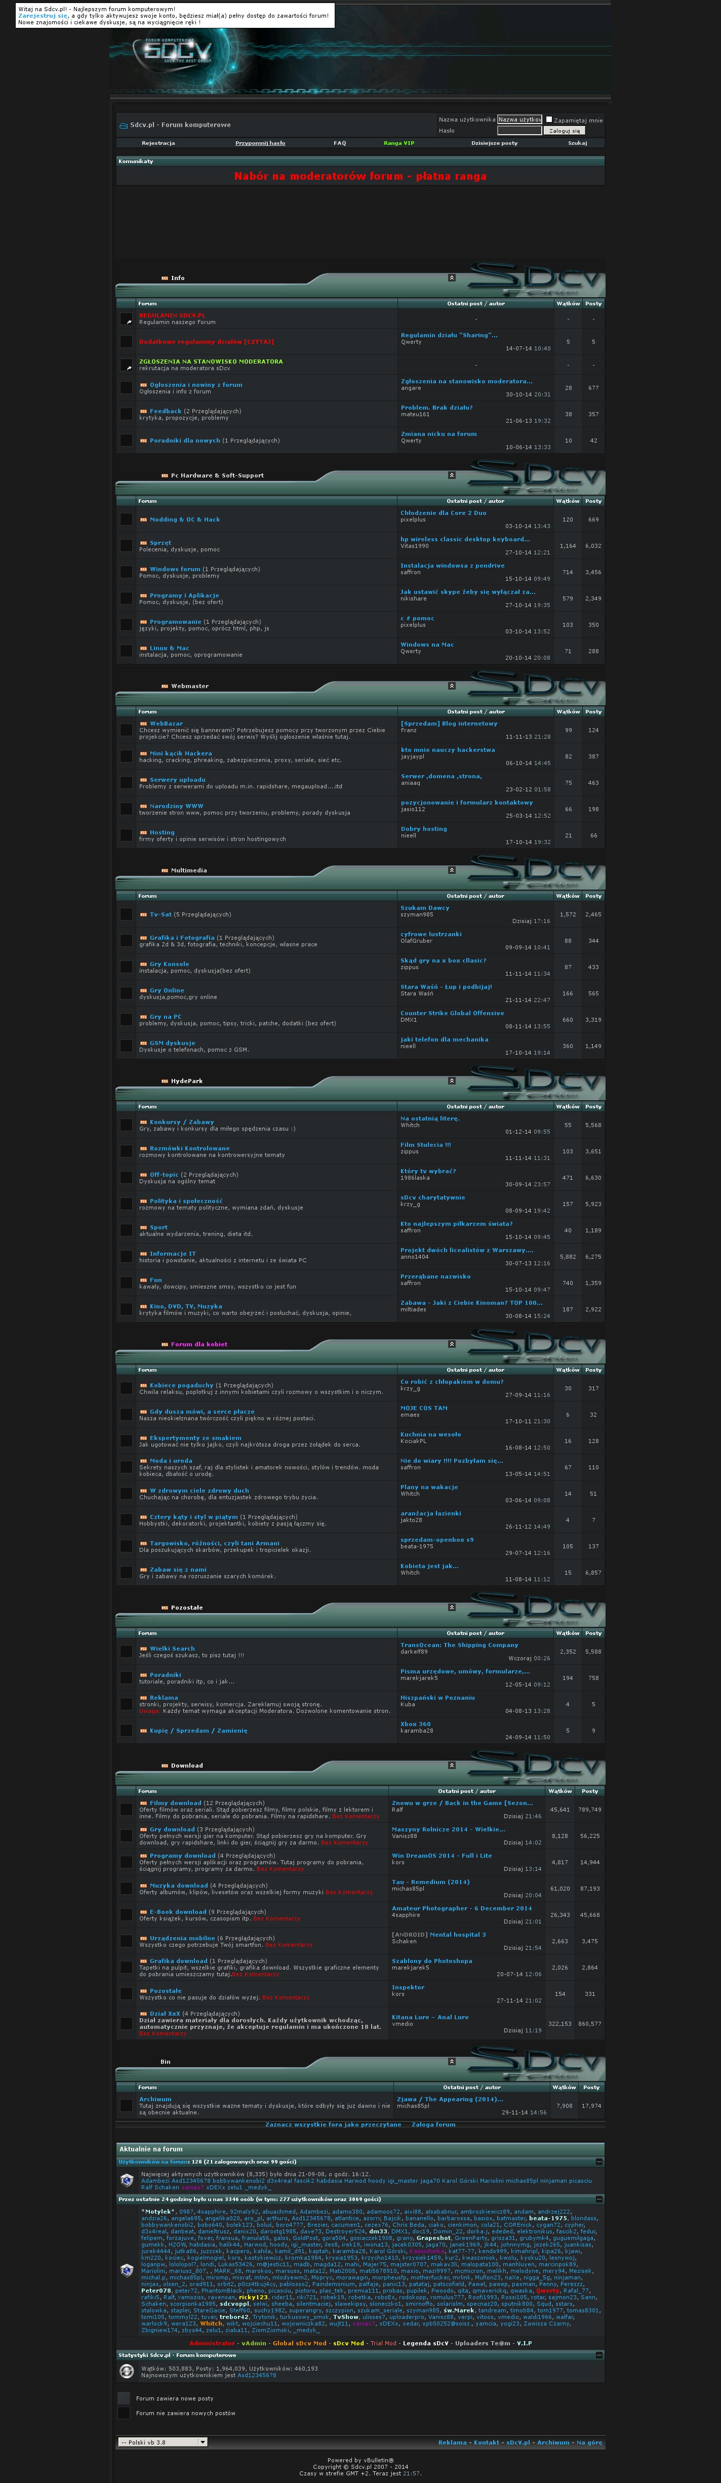721x2483 pixels.
Task: Click the RSS feed icon next to Tv-Sat
Action: click(x=144, y=914)
